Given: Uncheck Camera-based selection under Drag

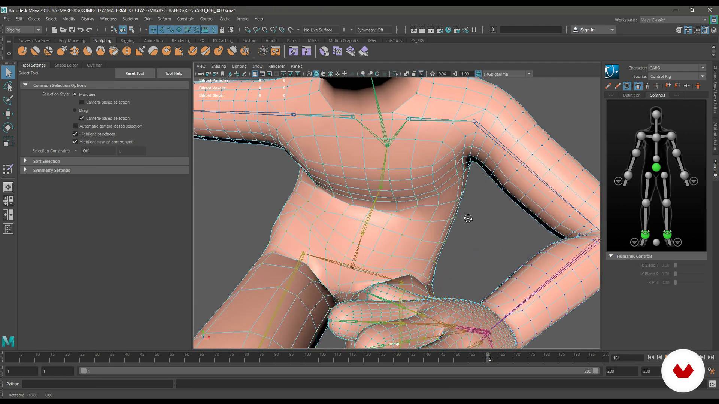Looking at the screenshot, I should (x=82, y=118).
